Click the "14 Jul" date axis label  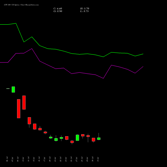point(28,159)
